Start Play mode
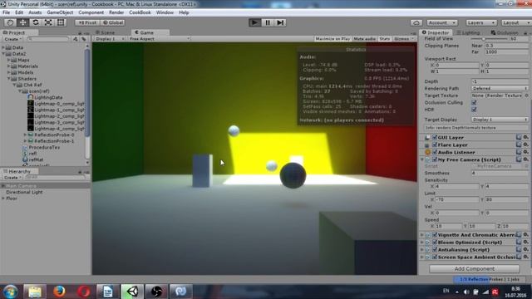The width and height of the screenshot is (532, 299). click(254, 22)
